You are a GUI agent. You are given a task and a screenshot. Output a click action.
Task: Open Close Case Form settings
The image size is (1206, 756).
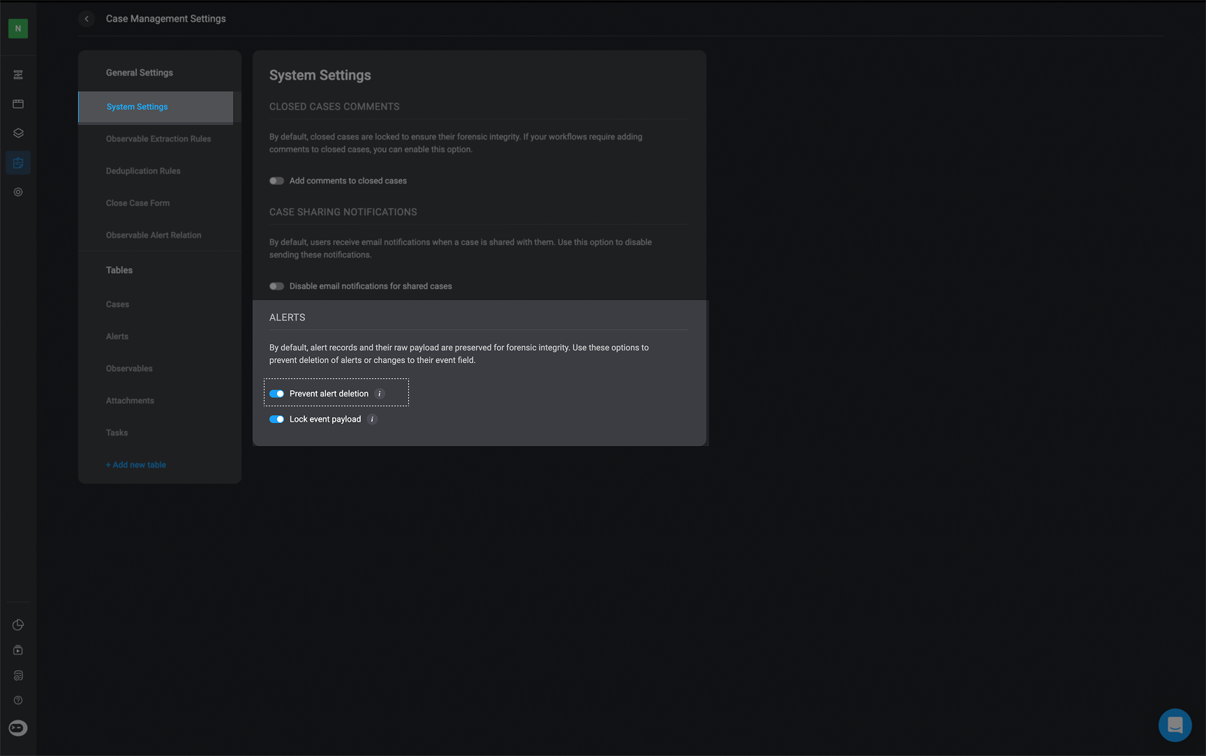pyautogui.click(x=137, y=203)
